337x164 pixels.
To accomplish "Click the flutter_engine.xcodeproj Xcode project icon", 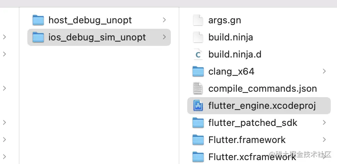I will (x=198, y=106).
